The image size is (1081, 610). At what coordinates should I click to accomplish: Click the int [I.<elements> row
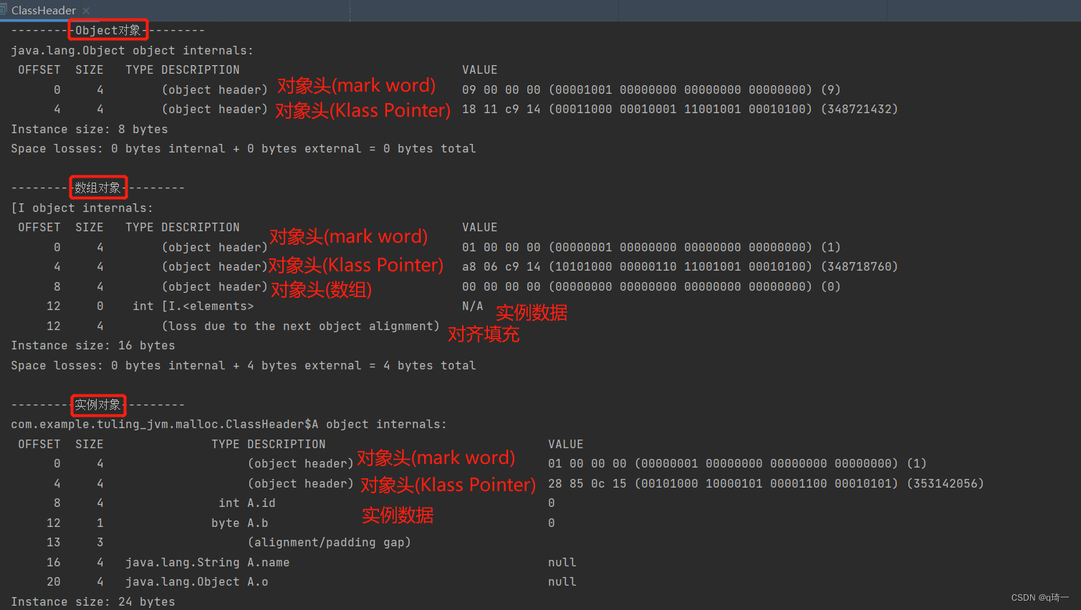pyautogui.click(x=193, y=306)
